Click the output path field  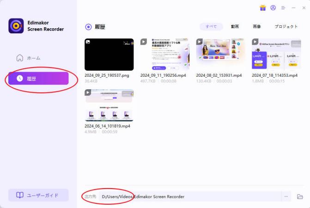point(190,196)
